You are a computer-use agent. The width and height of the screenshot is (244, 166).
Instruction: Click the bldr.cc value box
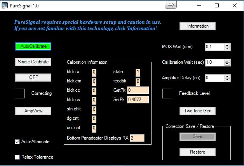tap(94, 91)
